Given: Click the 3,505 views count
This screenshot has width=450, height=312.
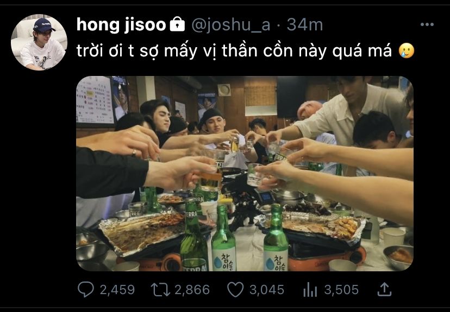Looking at the screenshot, I should click(341, 290).
